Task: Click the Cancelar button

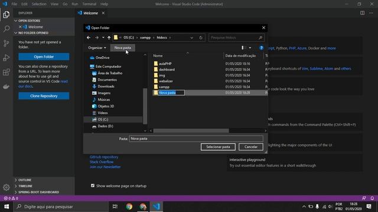Action: point(250,147)
